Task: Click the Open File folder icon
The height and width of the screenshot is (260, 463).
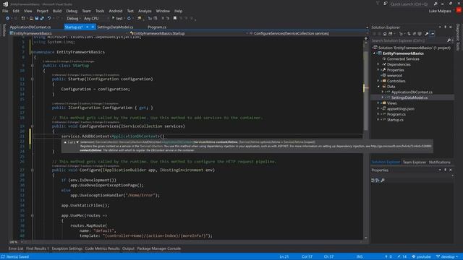Action: click(31, 18)
